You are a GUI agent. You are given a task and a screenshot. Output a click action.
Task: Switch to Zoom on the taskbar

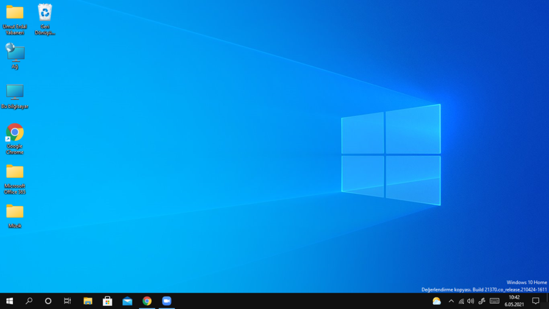(x=167, y=301)
